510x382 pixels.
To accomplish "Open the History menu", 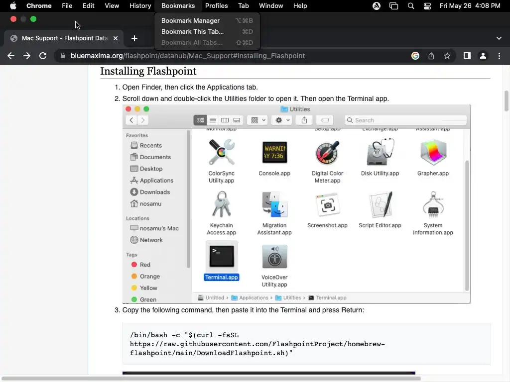I will pyautogui.click(x=140, y=6).
